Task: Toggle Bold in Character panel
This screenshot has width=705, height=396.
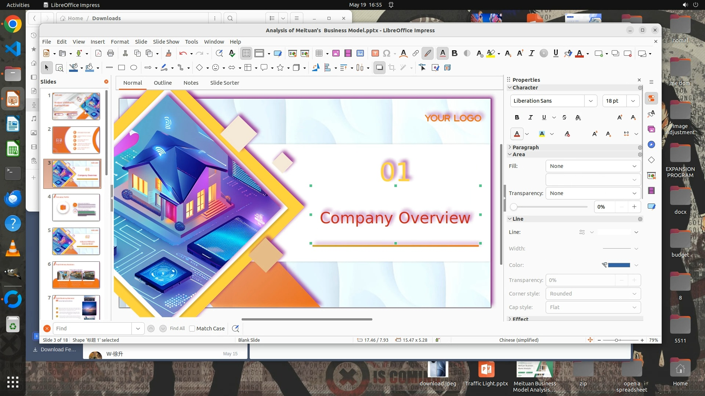Action: [x=517, y=117]
